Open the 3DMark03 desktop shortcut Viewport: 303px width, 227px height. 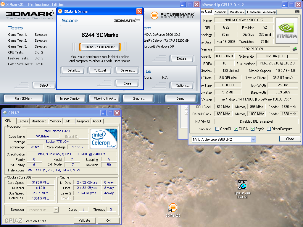click(173, 208)
